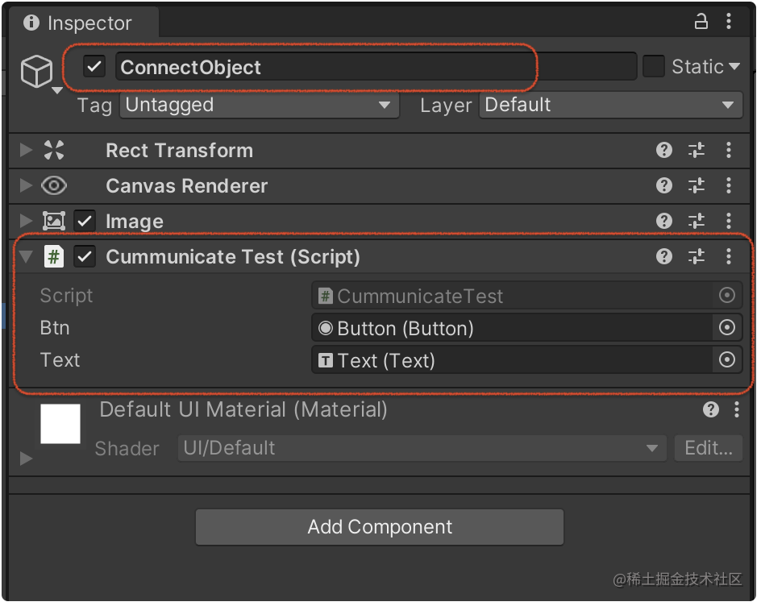Open the object picker for Btn field
Screen dimensions: 761x606
tap(726, 327)
